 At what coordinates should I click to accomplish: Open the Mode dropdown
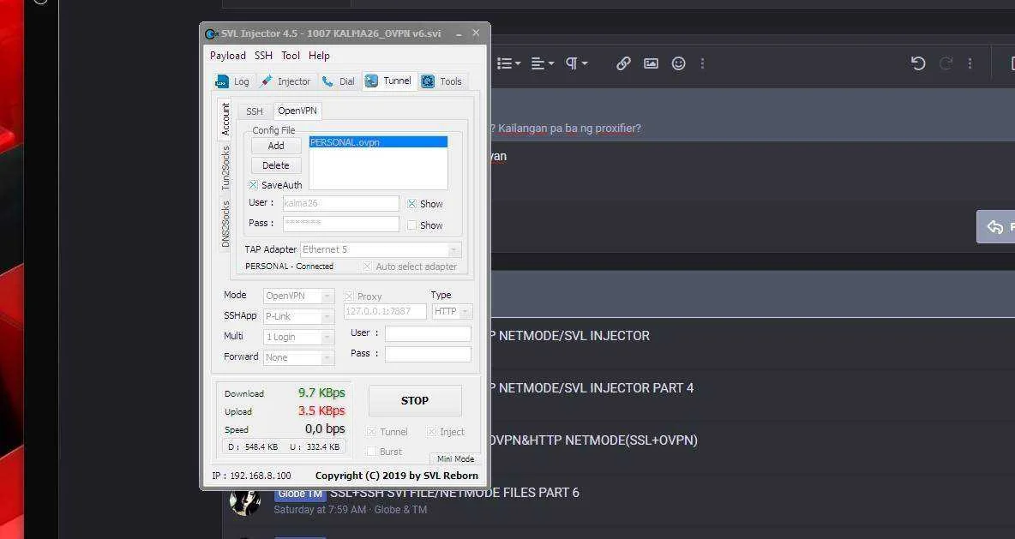tap(298, 296)
